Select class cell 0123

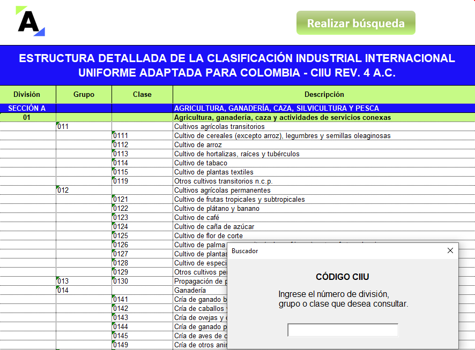[x=143, y=217]
